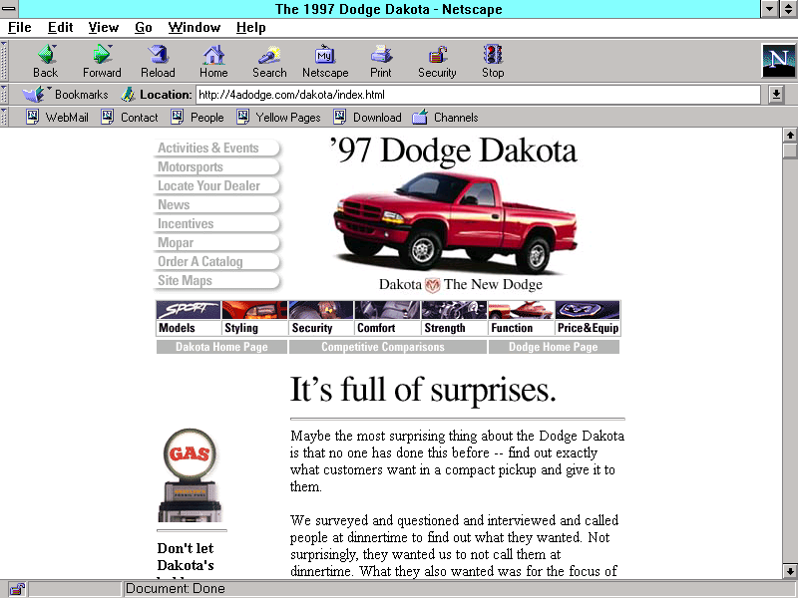
Task: Open the Window menu
Action: coord(195,27)
